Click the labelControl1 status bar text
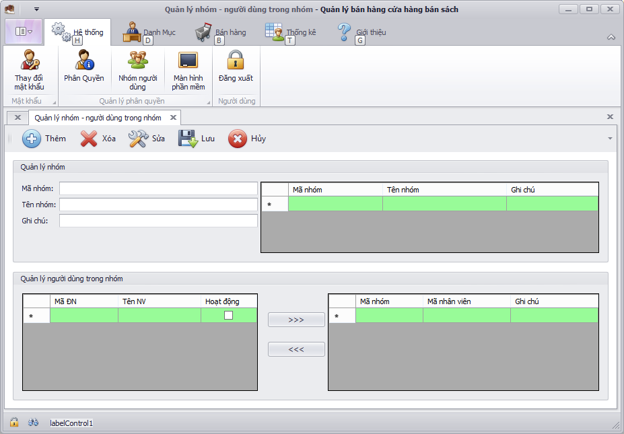 pos(71,423)
